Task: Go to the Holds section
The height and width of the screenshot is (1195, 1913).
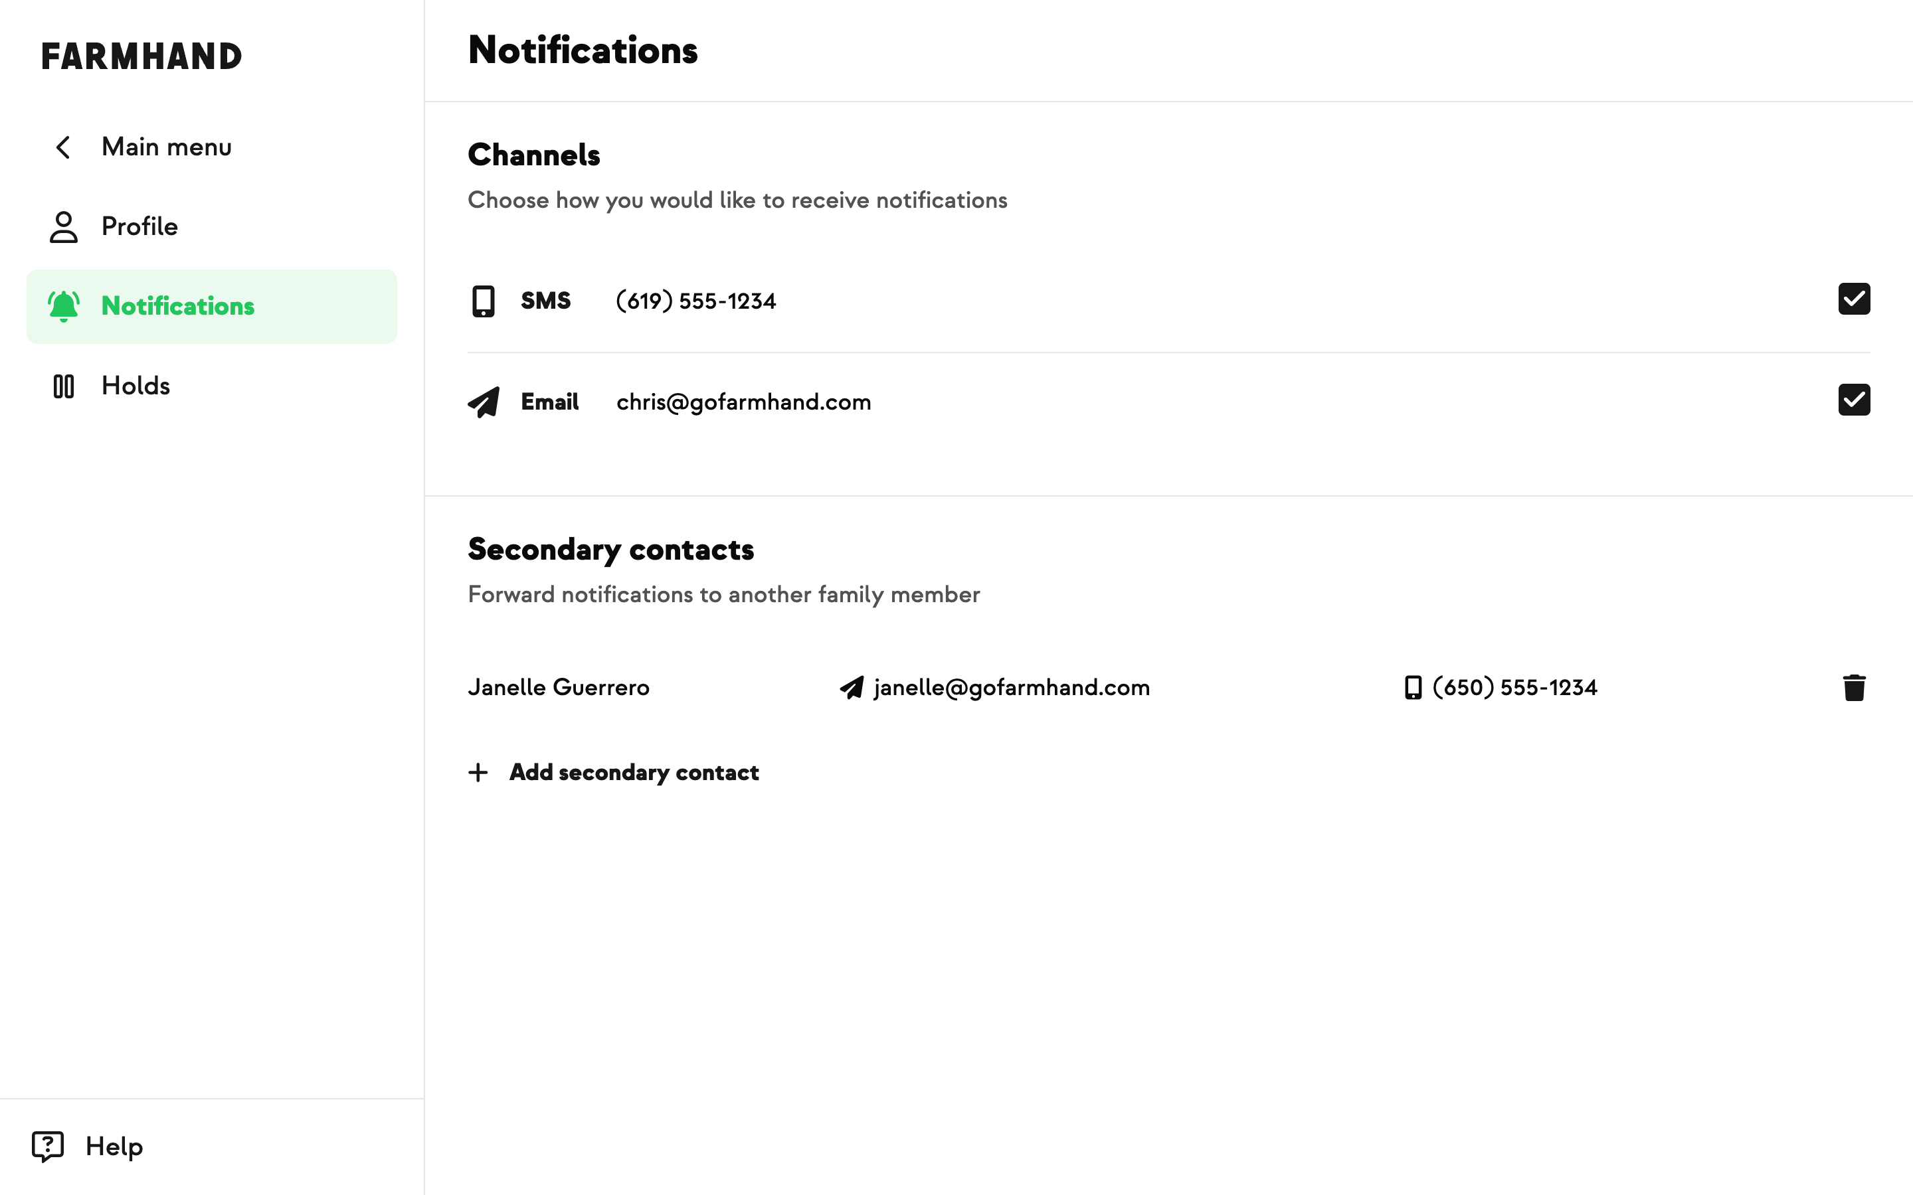Action: pyautogui.click(x=136, y=386)
